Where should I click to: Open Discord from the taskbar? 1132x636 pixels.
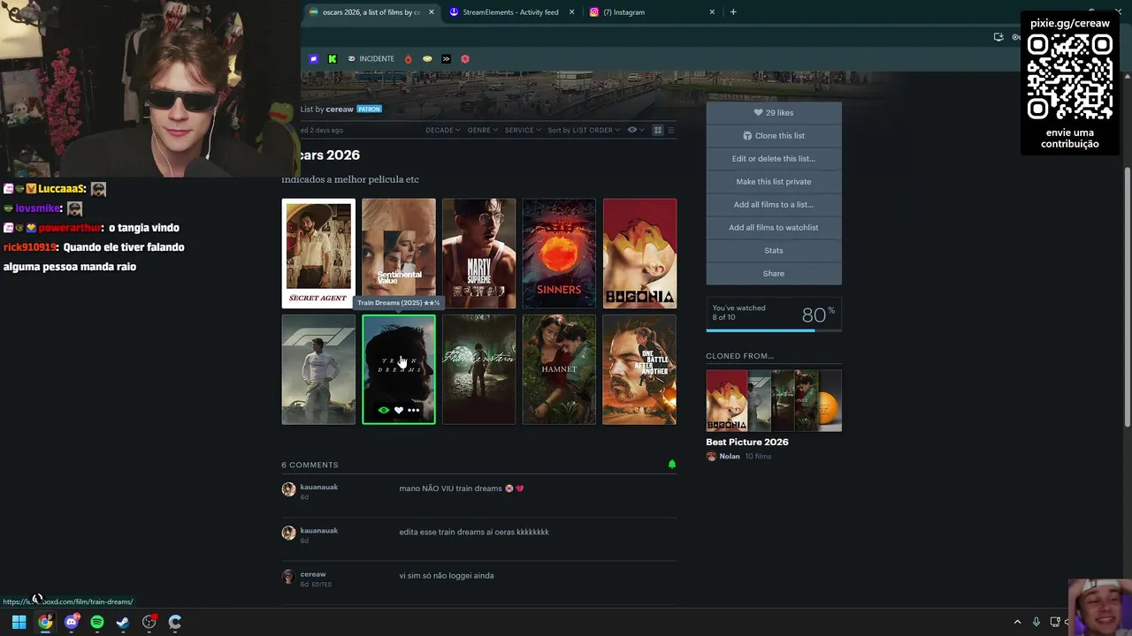click(x=72, y=622)
